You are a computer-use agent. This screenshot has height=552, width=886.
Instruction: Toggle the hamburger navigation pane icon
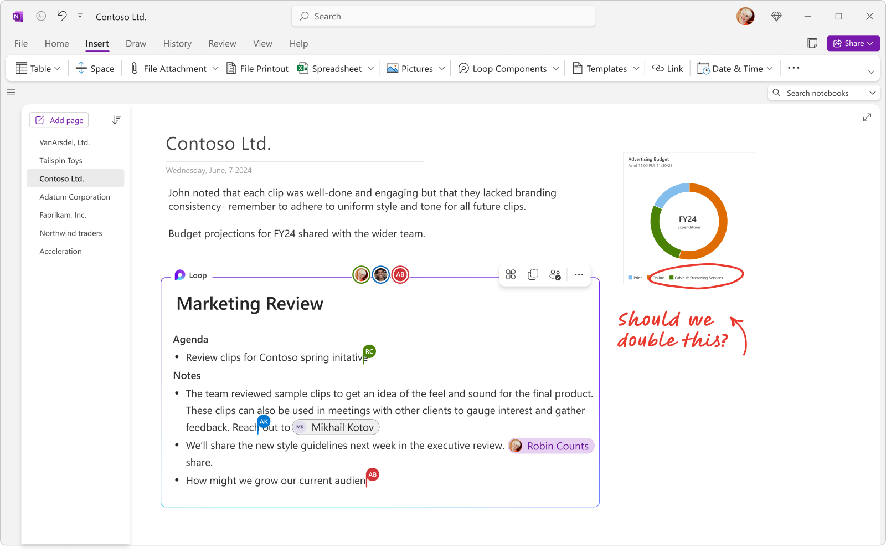11,93
